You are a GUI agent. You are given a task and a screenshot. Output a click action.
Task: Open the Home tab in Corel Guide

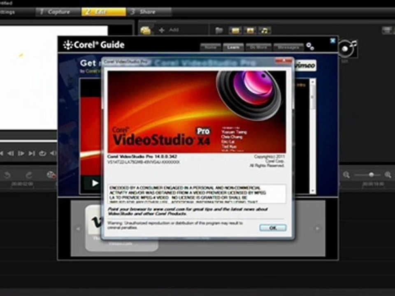point(211,47)
